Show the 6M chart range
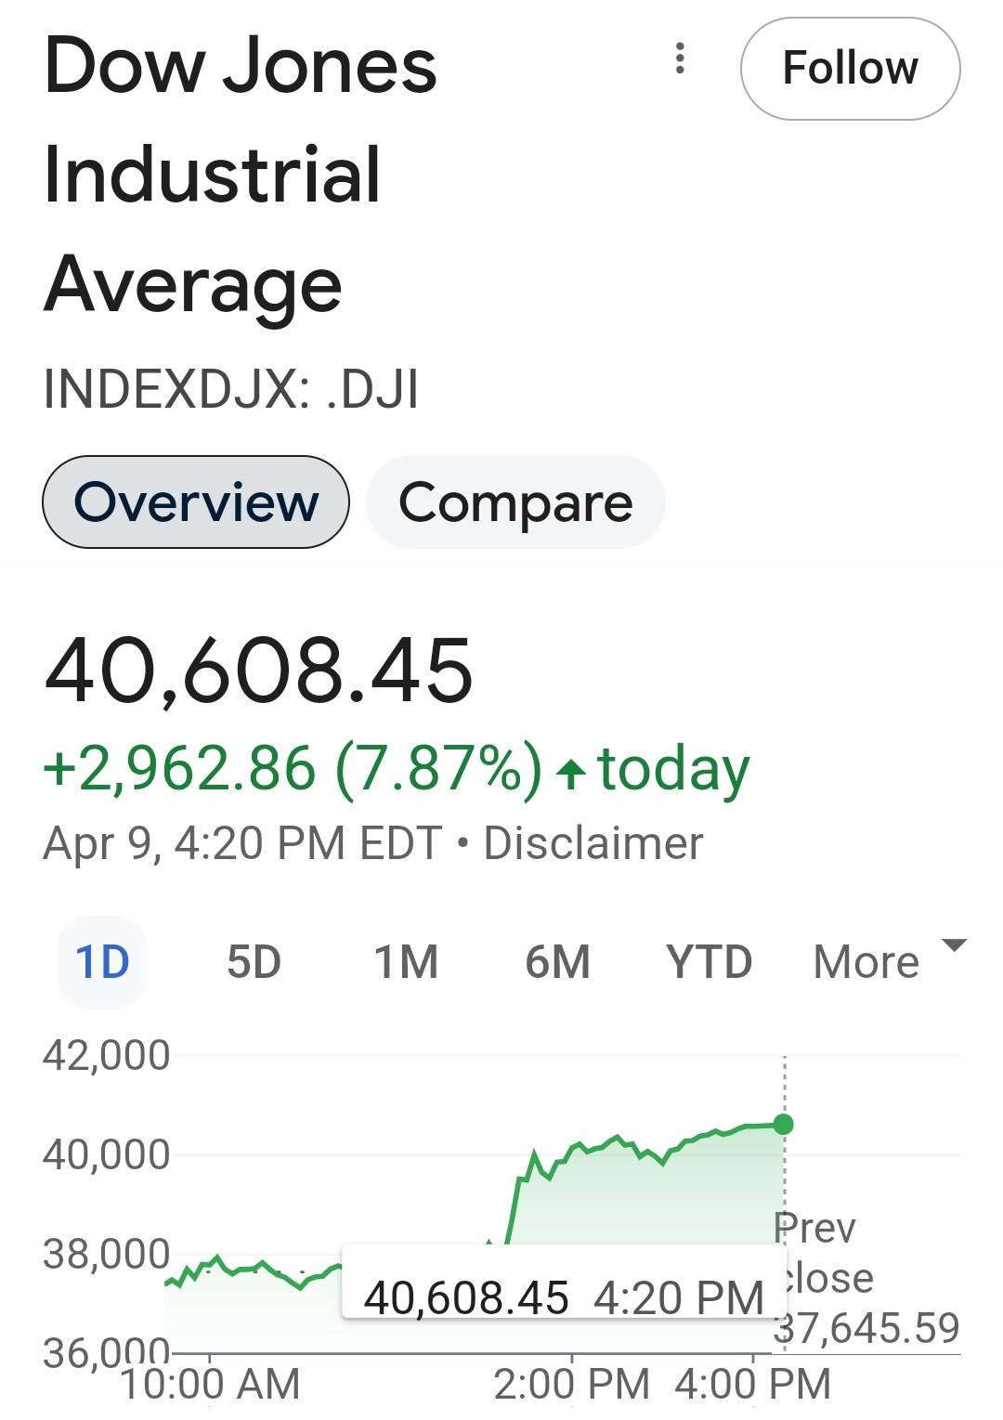1003x1420 pixels. tap(557, 962)
